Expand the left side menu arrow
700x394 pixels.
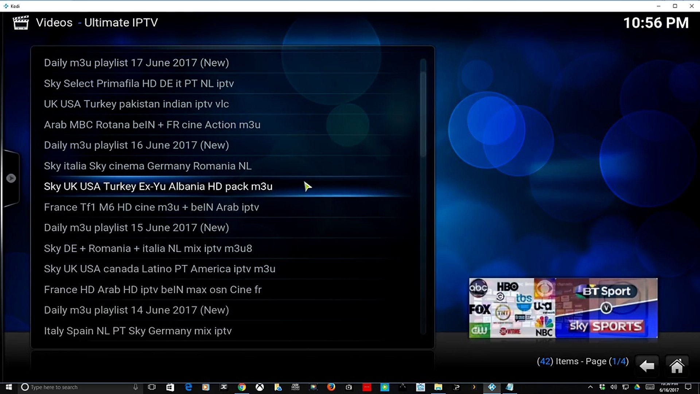click(11, 178)
